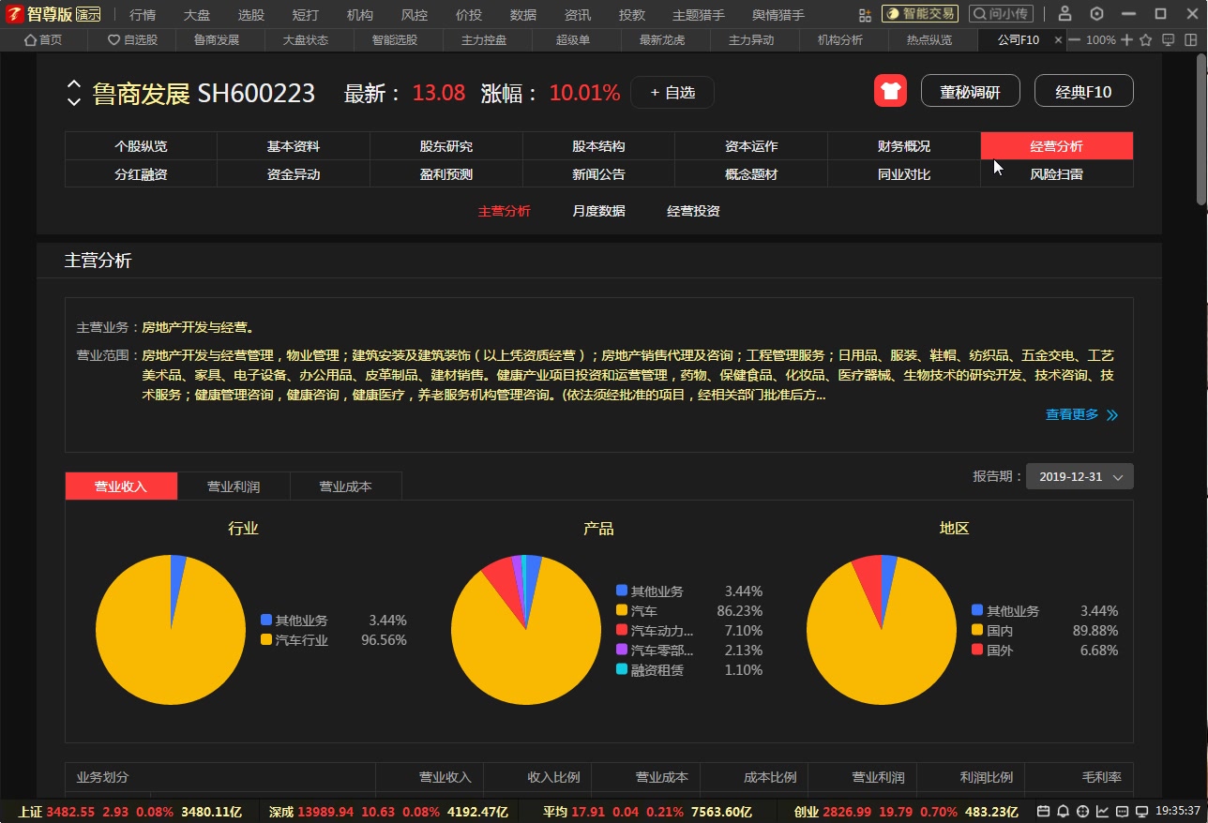Switch to 营业成本 chart tab
Image resolution: width=1208 pixels, height=823 pixels.
pyautogui.click(x=346, y=486)
